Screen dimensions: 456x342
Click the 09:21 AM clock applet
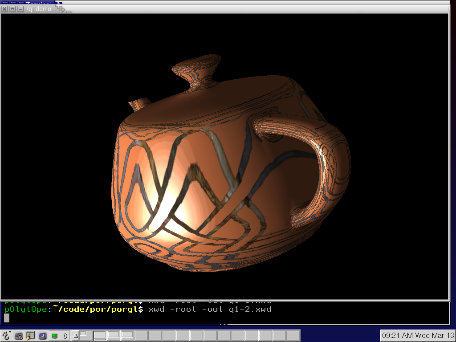[418, 335]
